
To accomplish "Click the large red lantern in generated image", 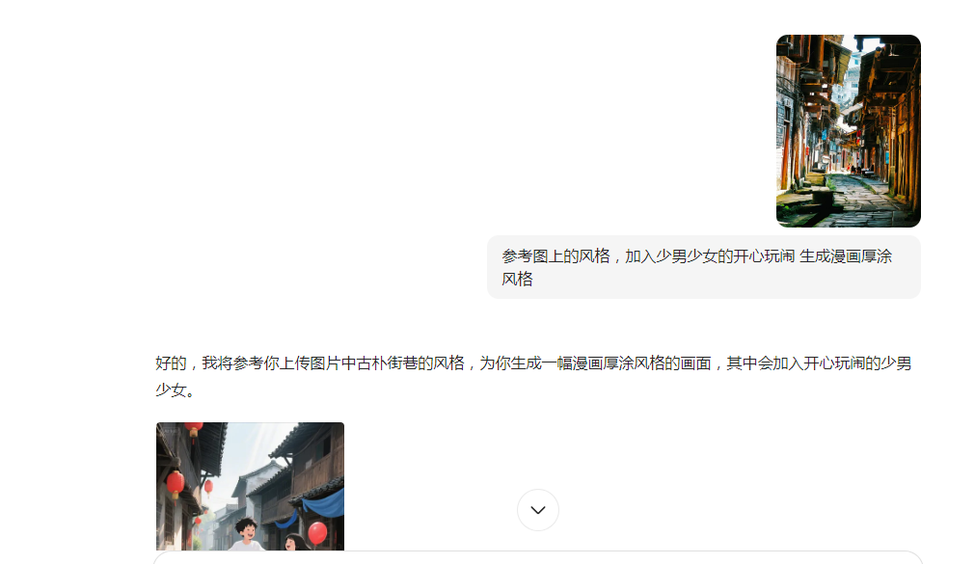I will [176, 484].
